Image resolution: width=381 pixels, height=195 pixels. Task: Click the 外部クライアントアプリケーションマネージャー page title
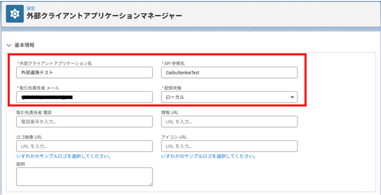[x=104, y=16]
